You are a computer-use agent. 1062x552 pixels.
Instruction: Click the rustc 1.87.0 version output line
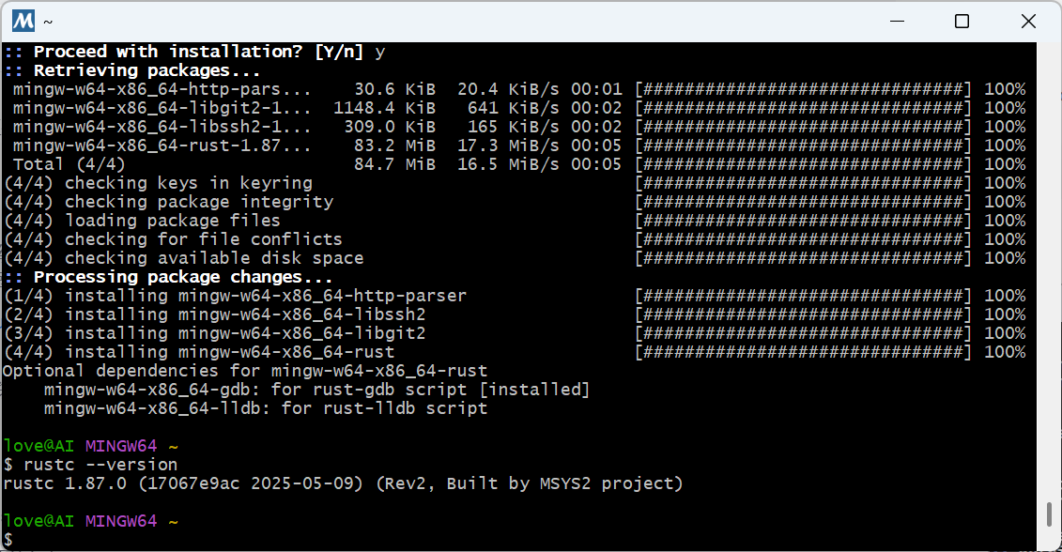tap(343, 483)
